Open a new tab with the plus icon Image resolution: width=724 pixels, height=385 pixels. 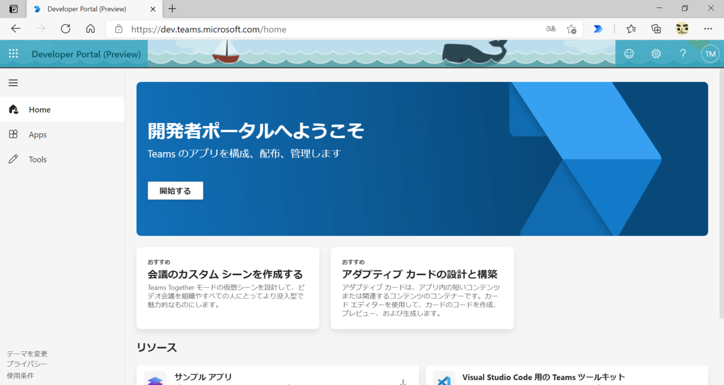(x=173, y=8)
